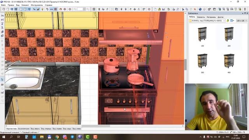Open the Материалы library tab
Image resolution: width=249 pixels, height=140 pixels.
pyautogui.click(x=211, y=17)
